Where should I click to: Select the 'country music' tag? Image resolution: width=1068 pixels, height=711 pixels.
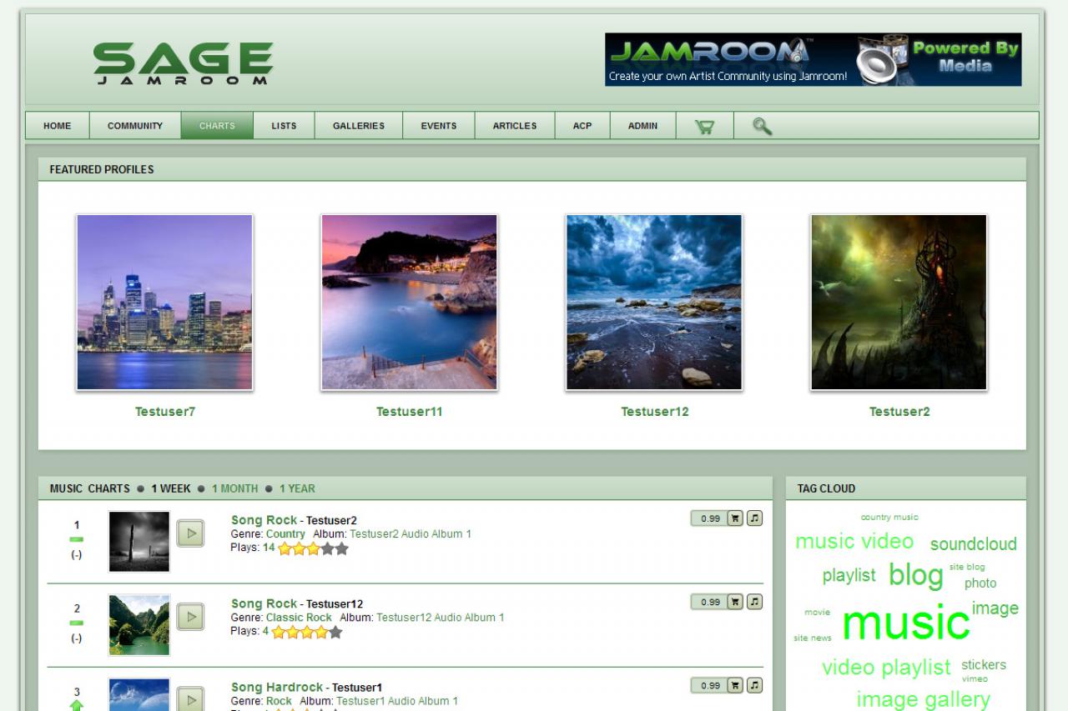click(889, 518)
